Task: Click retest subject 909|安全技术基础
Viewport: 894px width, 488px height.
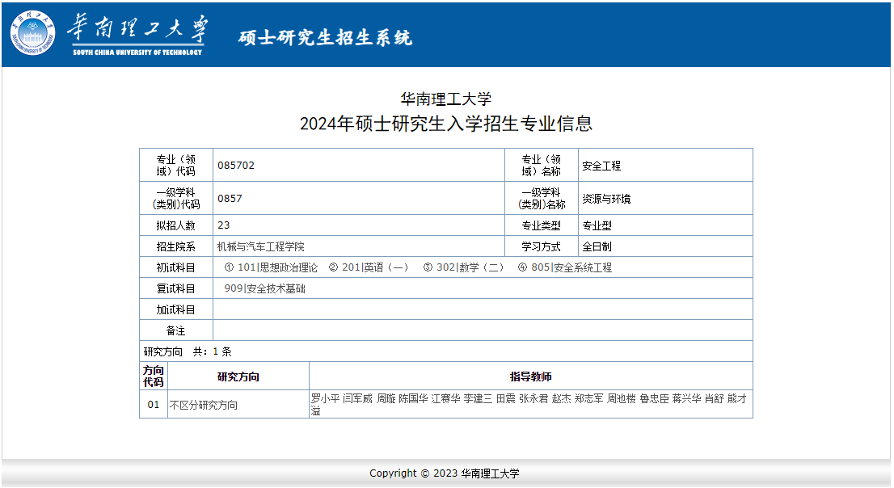Action: pos(264,288)
